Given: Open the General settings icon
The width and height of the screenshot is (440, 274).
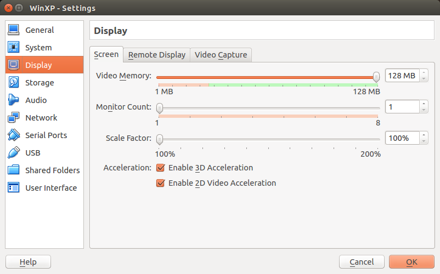Looking at the screenshot, I should (14, 30).
